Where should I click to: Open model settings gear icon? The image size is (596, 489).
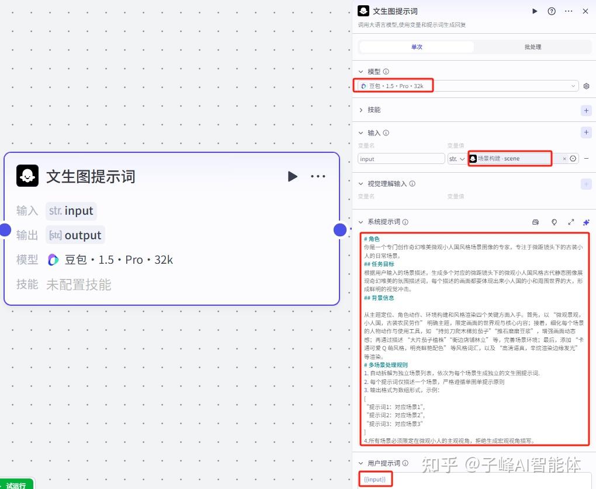[586, 86]
